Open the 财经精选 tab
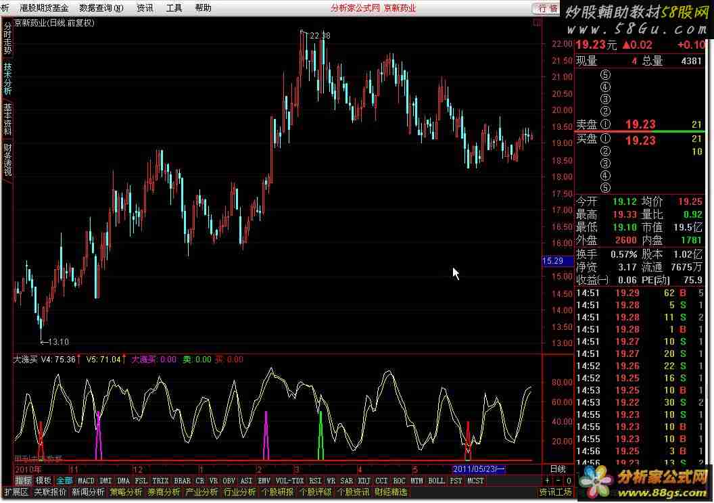Viewport: 714px width, 503px height. (391, 492)
